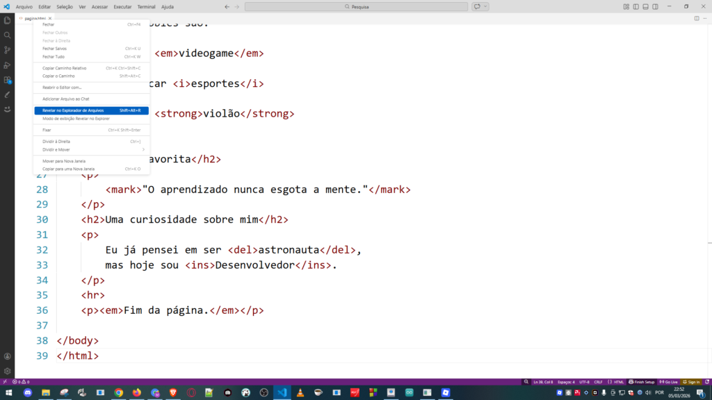
Task: Click Finish Setup in status bar
Action: click(x=642, y=382)
